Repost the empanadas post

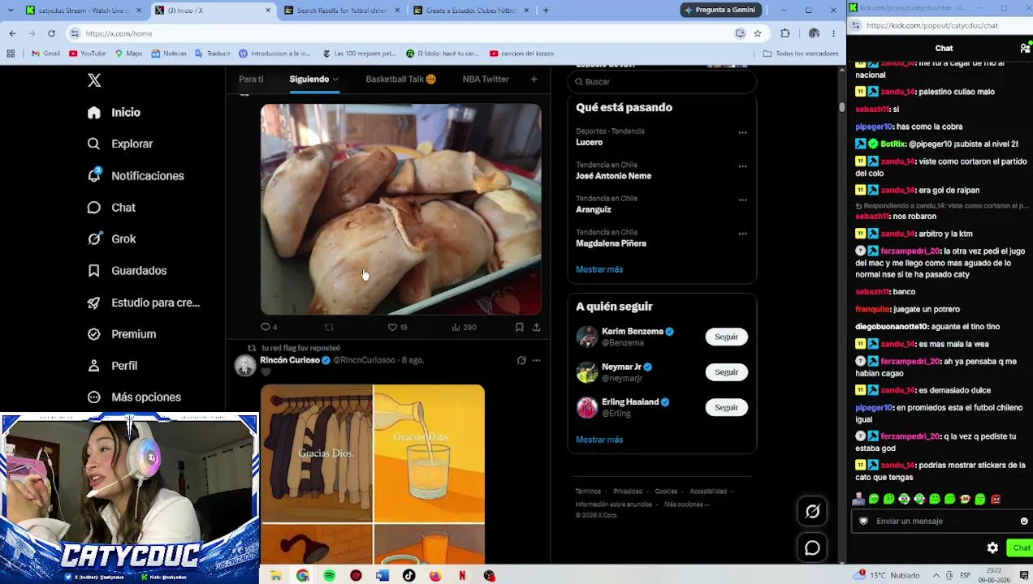(329, 327)
